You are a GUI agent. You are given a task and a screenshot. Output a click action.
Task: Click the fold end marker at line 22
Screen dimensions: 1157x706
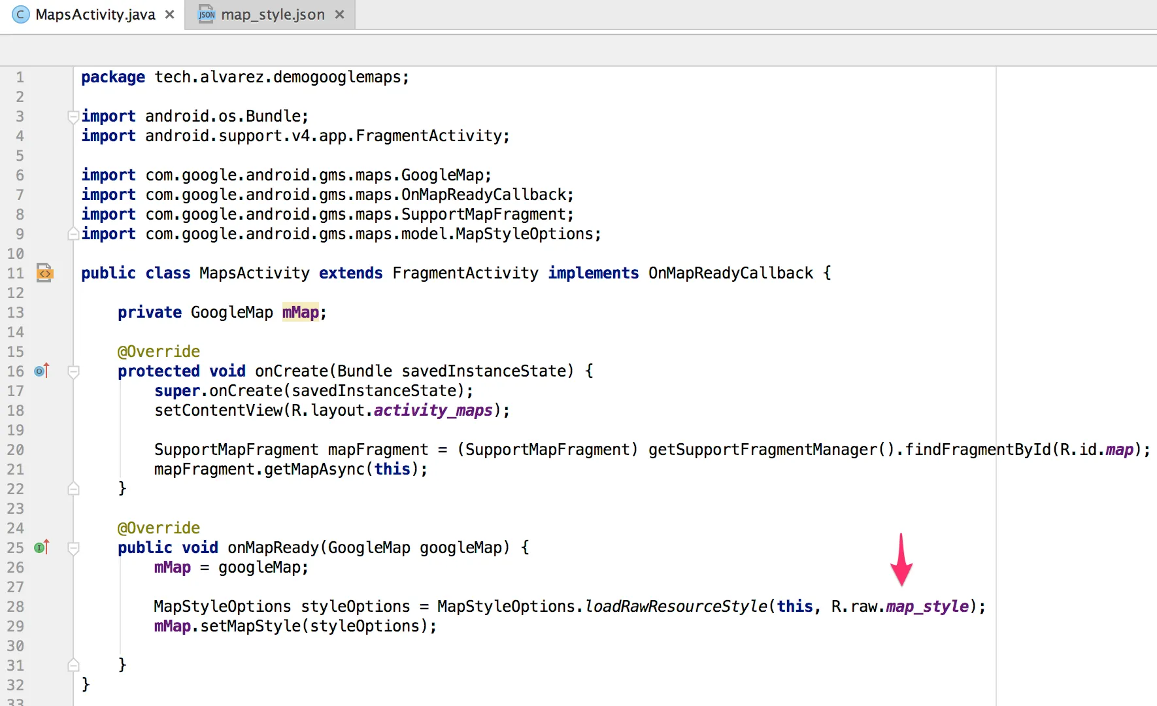(74, 488)
